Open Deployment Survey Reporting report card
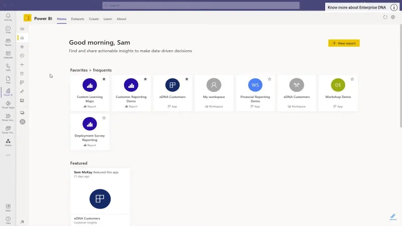 click(89, 132)
